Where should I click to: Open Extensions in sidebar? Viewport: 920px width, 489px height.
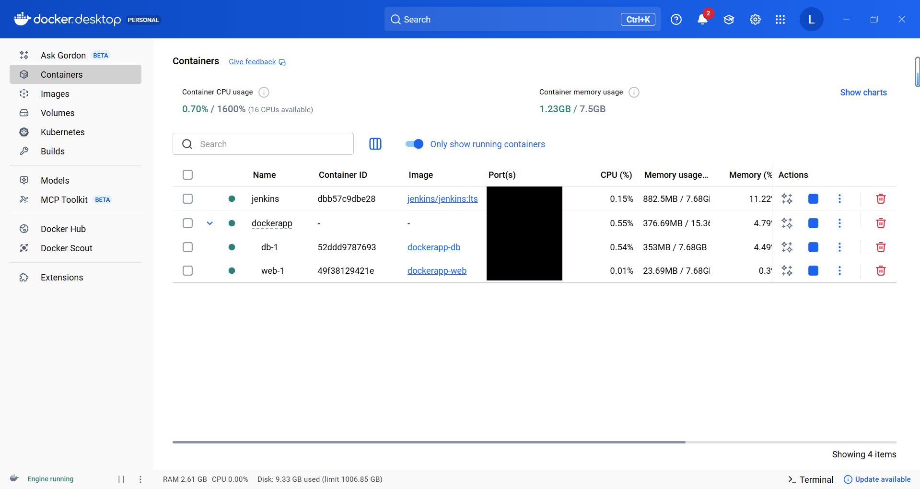75,277
